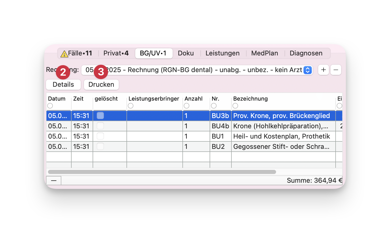Switch to the Leistungen tab
The height and width of the screenshot is (233, 390).
(x=222, y=53)
